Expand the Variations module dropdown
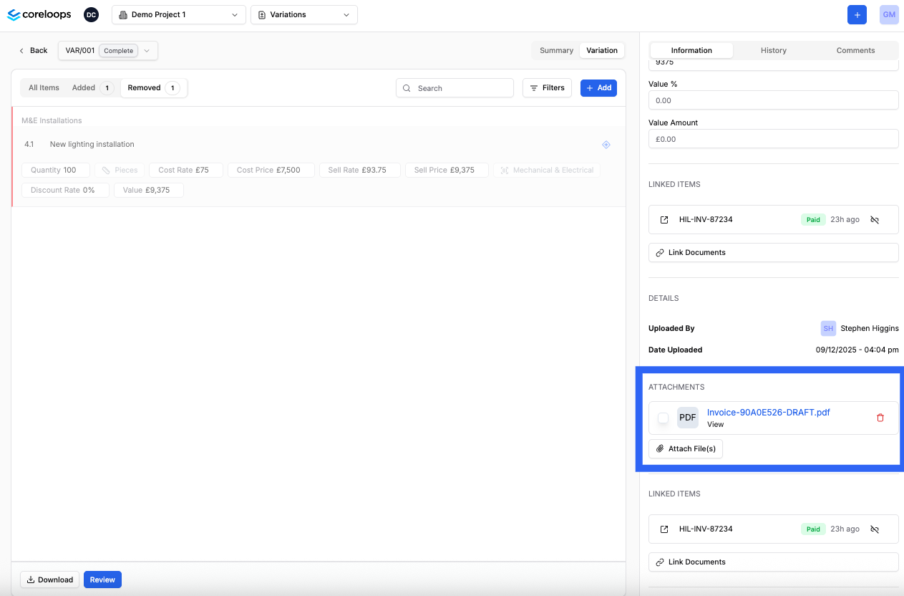 (304, 14)
